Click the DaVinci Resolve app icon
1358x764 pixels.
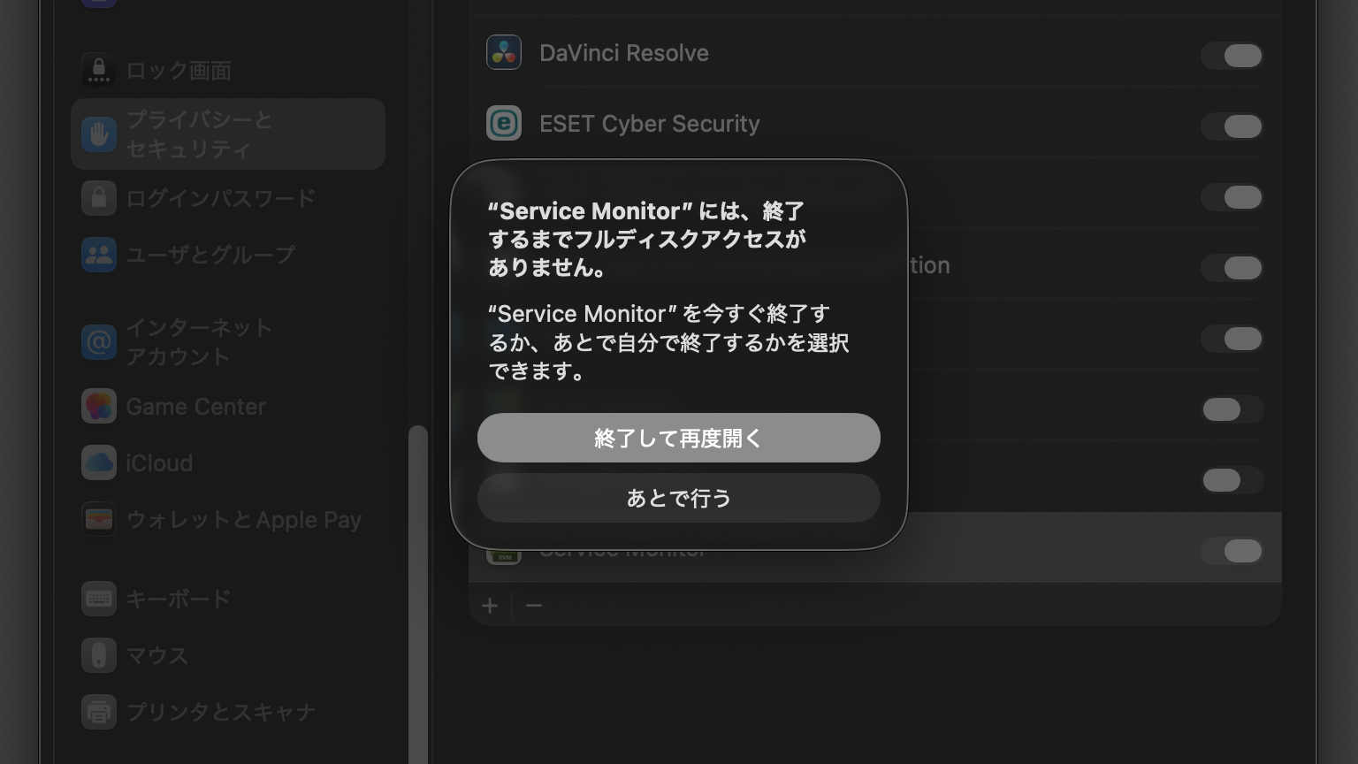(504, 53)
